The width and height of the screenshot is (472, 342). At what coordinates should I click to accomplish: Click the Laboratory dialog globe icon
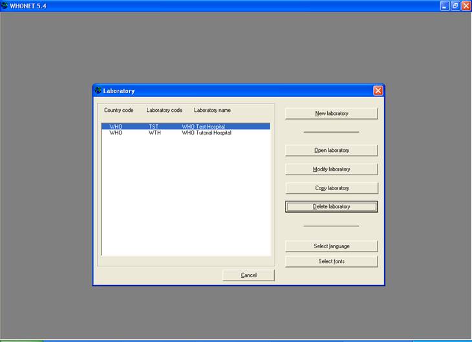[x=98, y=91]
